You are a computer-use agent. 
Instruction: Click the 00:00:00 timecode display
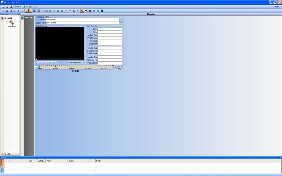tap(75, 62)
